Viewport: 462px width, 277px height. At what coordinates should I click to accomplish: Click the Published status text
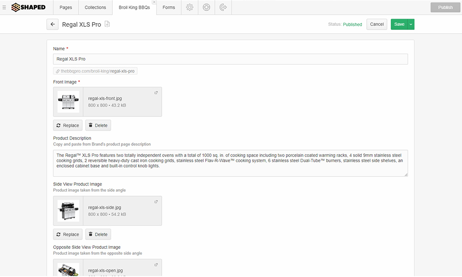click(x=353, y=24)
